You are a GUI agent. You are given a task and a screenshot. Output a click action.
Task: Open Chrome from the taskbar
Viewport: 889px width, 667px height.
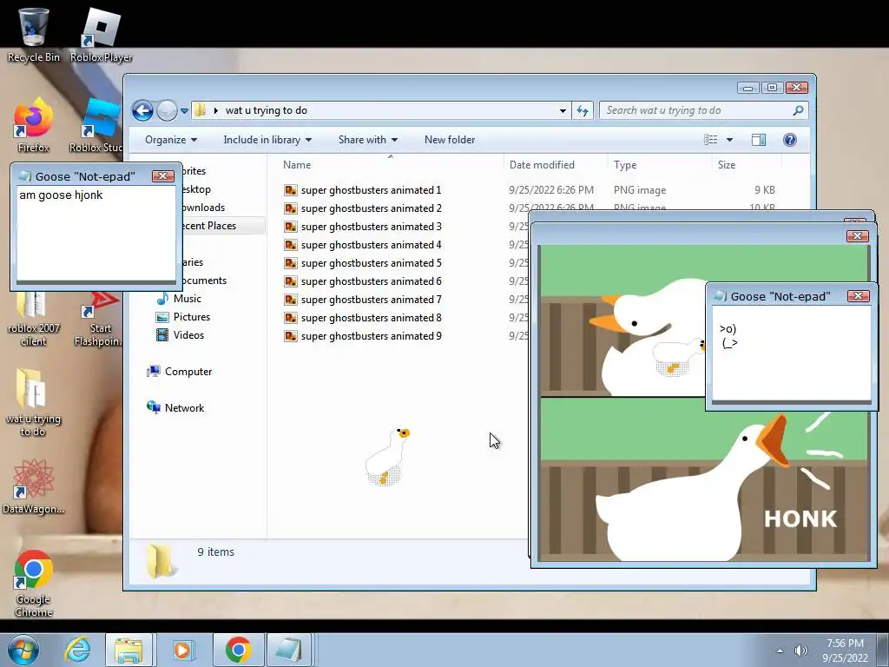click(x=238, y=650)
